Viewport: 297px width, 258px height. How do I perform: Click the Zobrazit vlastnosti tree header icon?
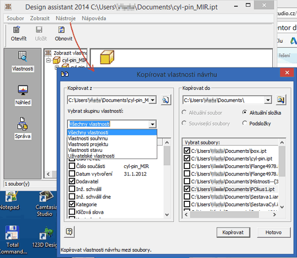coord(48,53)
